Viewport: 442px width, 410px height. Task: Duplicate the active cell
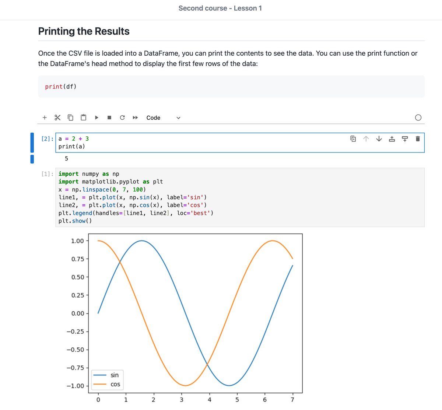(x=353, y=139)
